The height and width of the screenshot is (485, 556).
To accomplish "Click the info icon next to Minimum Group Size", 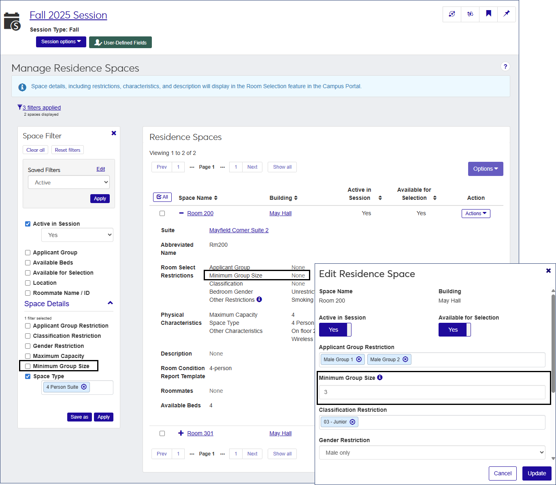I will pyautogui.click(x=380, y=378).
